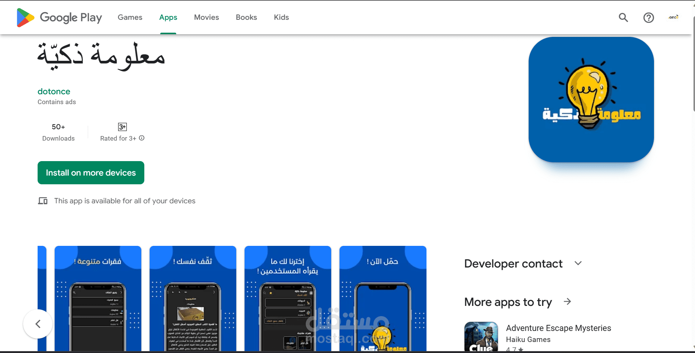Open the screenshot titled حمّل الآن

click(383, 298)
